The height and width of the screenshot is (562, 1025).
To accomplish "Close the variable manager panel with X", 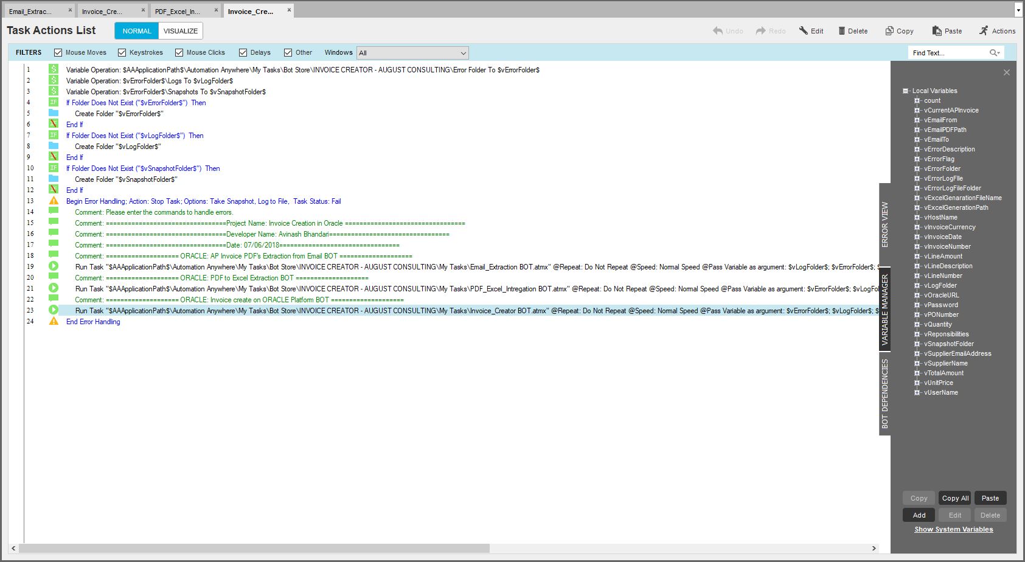I will (x=1007, y=72).
